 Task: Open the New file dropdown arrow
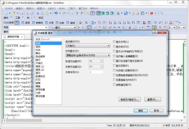pyautogui.click(x=10, y=13)
